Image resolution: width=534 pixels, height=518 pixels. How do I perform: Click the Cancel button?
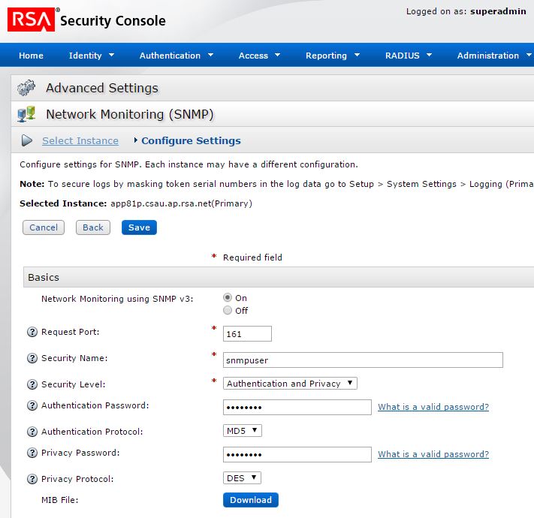tap(44, 227)
